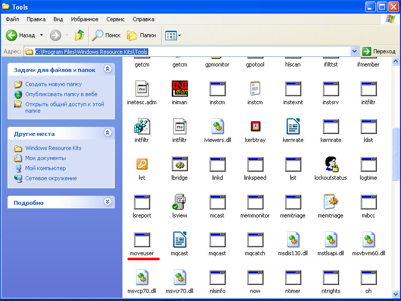This screenshot has height=301, width=401.
Task: Select the kerbtray file icon
Action: click(255, 126)
